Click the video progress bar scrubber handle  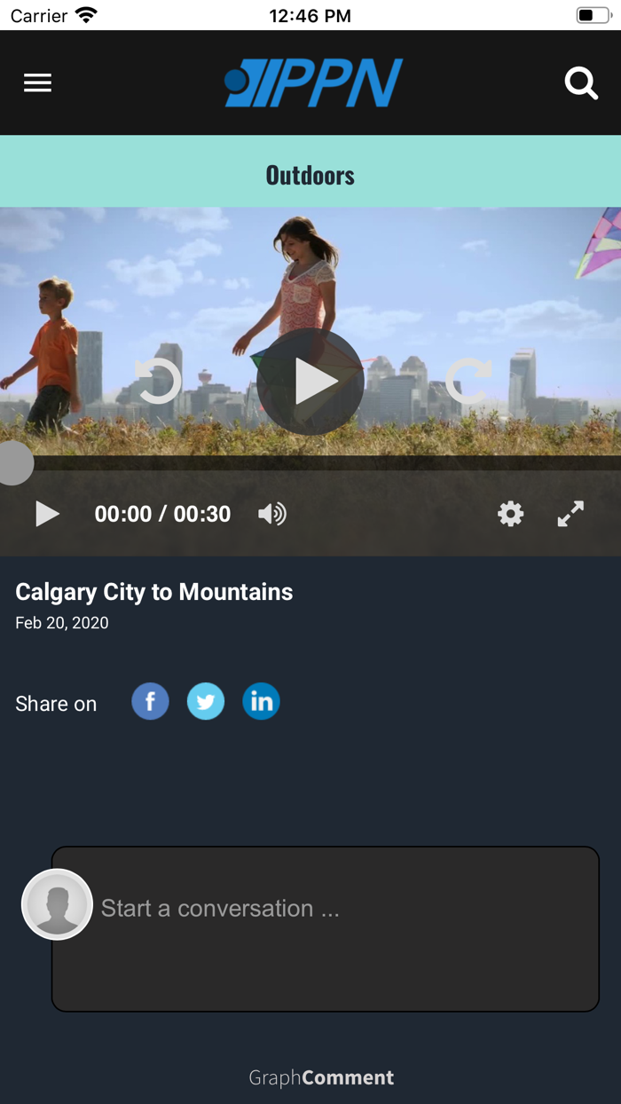click(x=13, y=462)
